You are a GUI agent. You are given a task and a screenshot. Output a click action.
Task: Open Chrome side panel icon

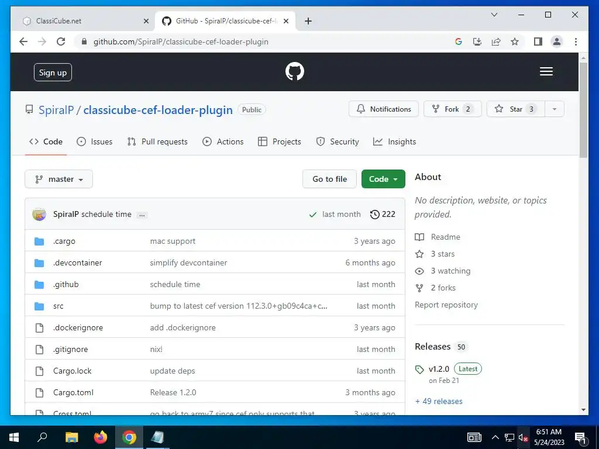point(538,42)
